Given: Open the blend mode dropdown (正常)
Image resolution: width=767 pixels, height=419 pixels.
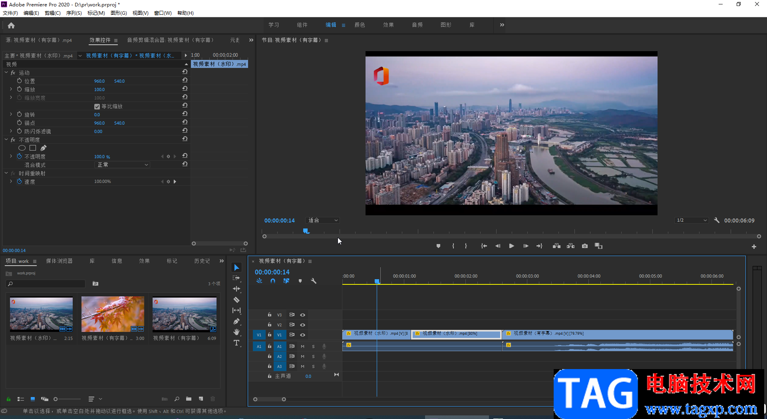Looking at the screenshot, I should pyautogui.click(x=122, y=165).
